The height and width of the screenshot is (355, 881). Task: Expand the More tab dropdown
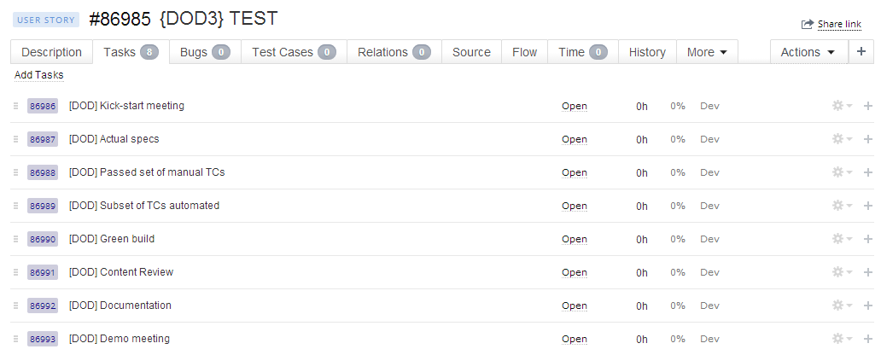pyautogui.click(x=707, y=52)
